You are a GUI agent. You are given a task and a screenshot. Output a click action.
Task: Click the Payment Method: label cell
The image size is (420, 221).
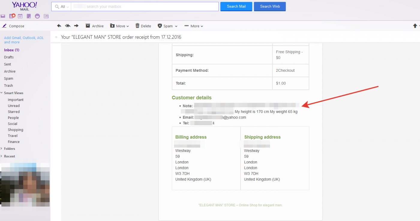point(222,71)
